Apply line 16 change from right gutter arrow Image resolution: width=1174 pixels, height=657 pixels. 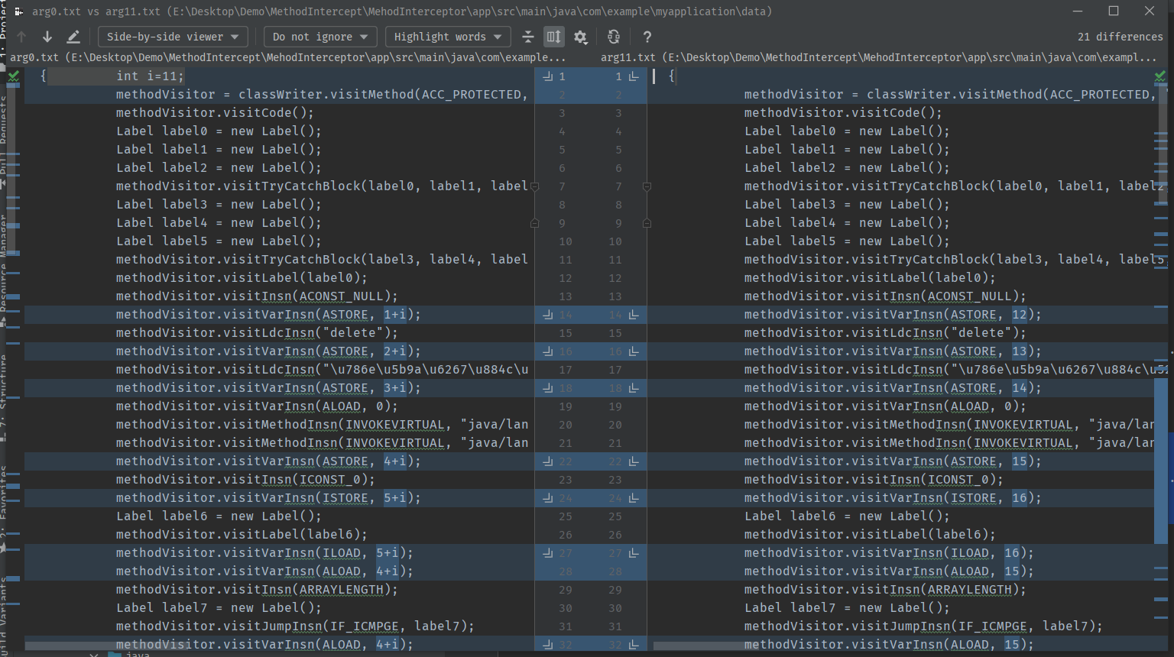[634, 351]
